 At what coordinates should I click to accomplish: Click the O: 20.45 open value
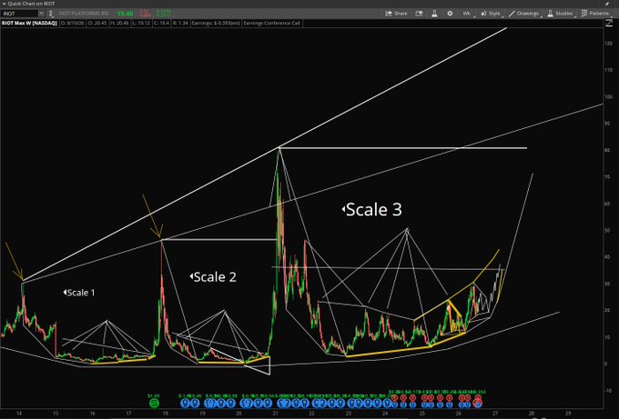pos(97,24)
